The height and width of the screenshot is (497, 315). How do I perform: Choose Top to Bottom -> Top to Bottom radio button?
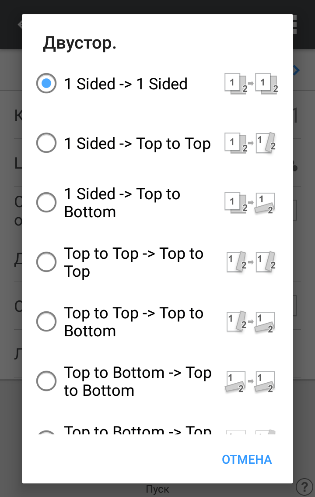tap(46, 381)
